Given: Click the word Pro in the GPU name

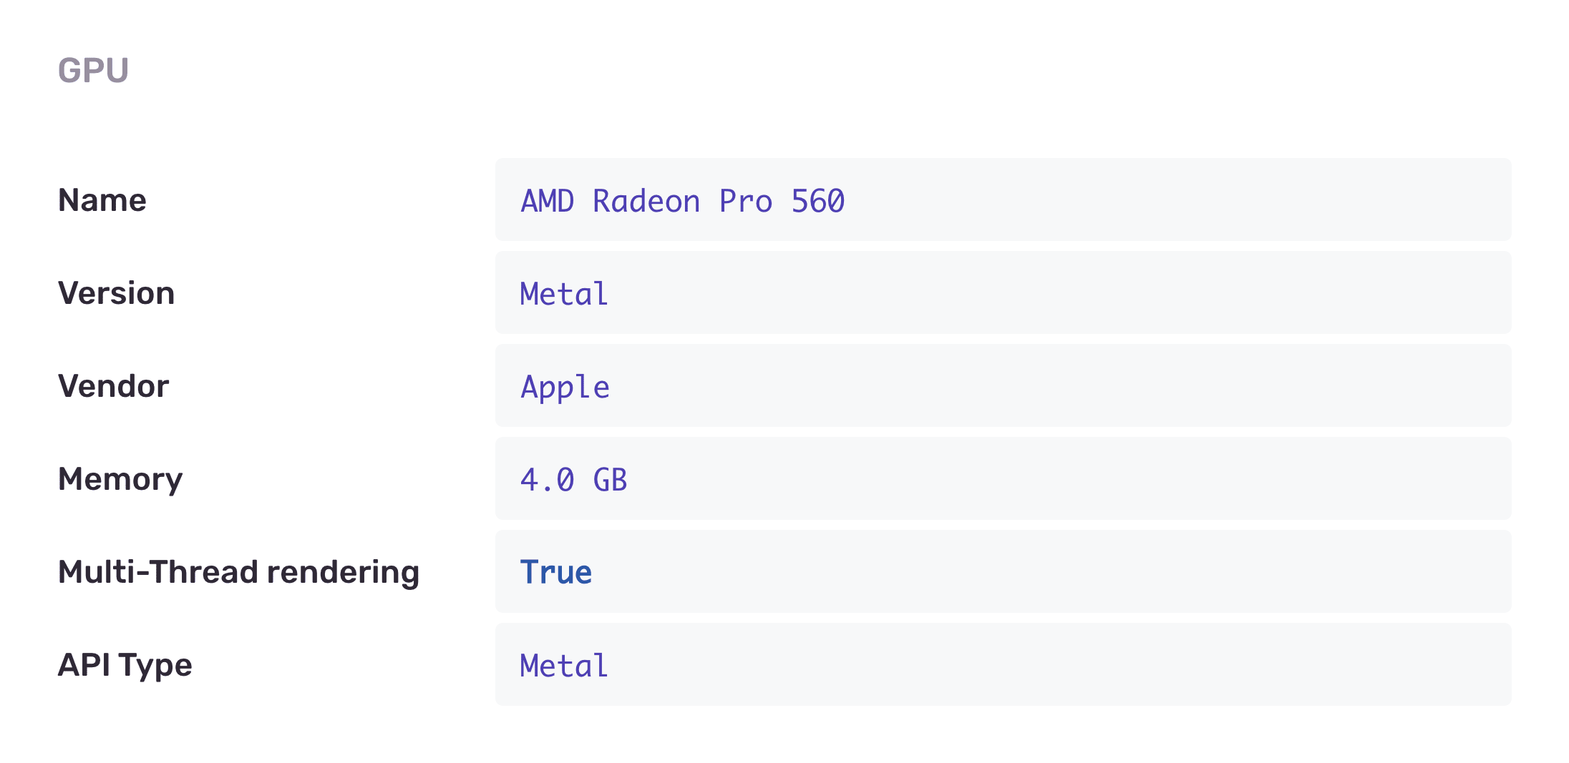Looking at the screenshot, I should pyautogui.click(x=746, y=201).
